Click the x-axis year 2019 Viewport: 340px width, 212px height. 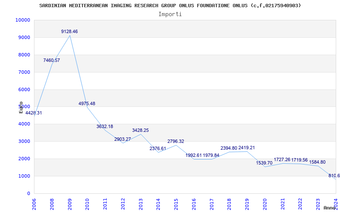coord(247,204)
